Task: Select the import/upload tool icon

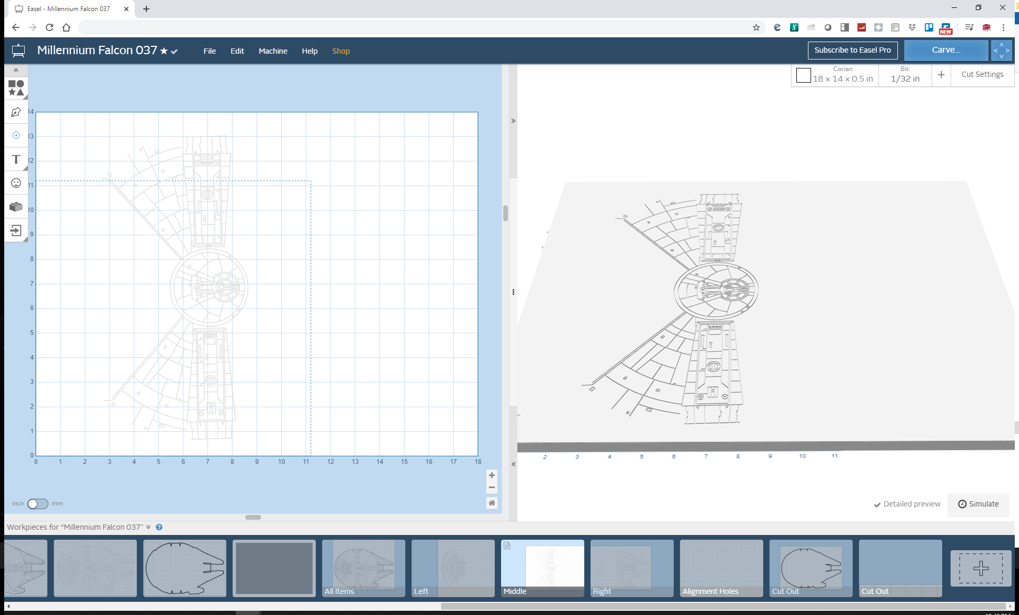Action: tap(15, 232)
